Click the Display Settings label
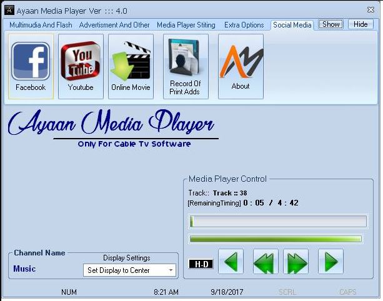 click(127, 258)
